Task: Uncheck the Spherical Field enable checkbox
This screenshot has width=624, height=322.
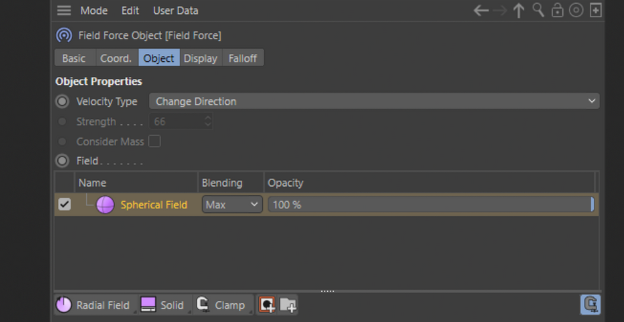Action: (x=64, y=204)
